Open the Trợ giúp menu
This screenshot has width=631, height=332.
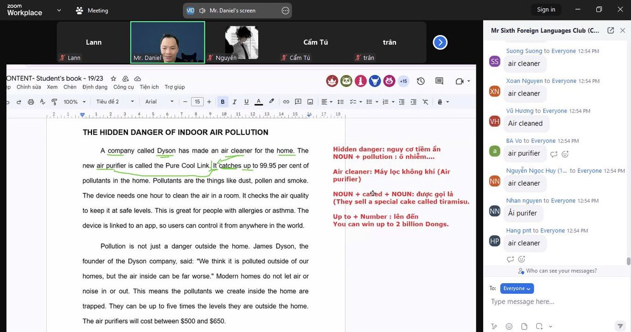tap(175, 87)
